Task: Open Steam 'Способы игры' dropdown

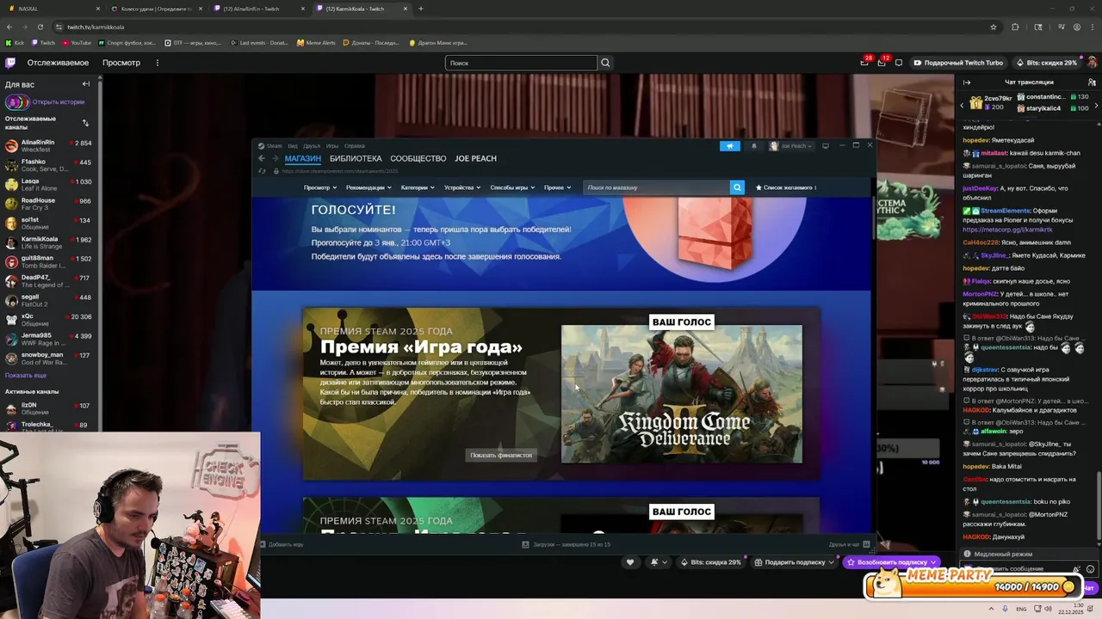Action: pyautogui.click(x=512, y=187)
